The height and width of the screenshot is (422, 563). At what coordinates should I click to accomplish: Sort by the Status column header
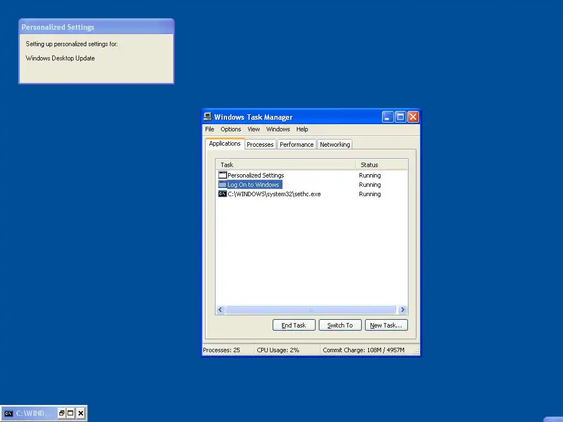click(x=382, y=165)
